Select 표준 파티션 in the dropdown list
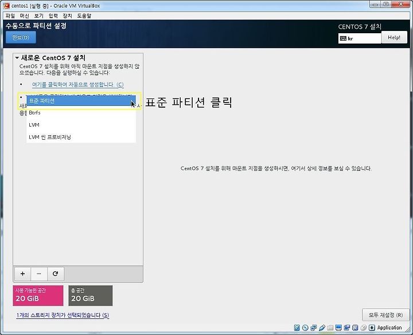 click(x=81, y=101)
